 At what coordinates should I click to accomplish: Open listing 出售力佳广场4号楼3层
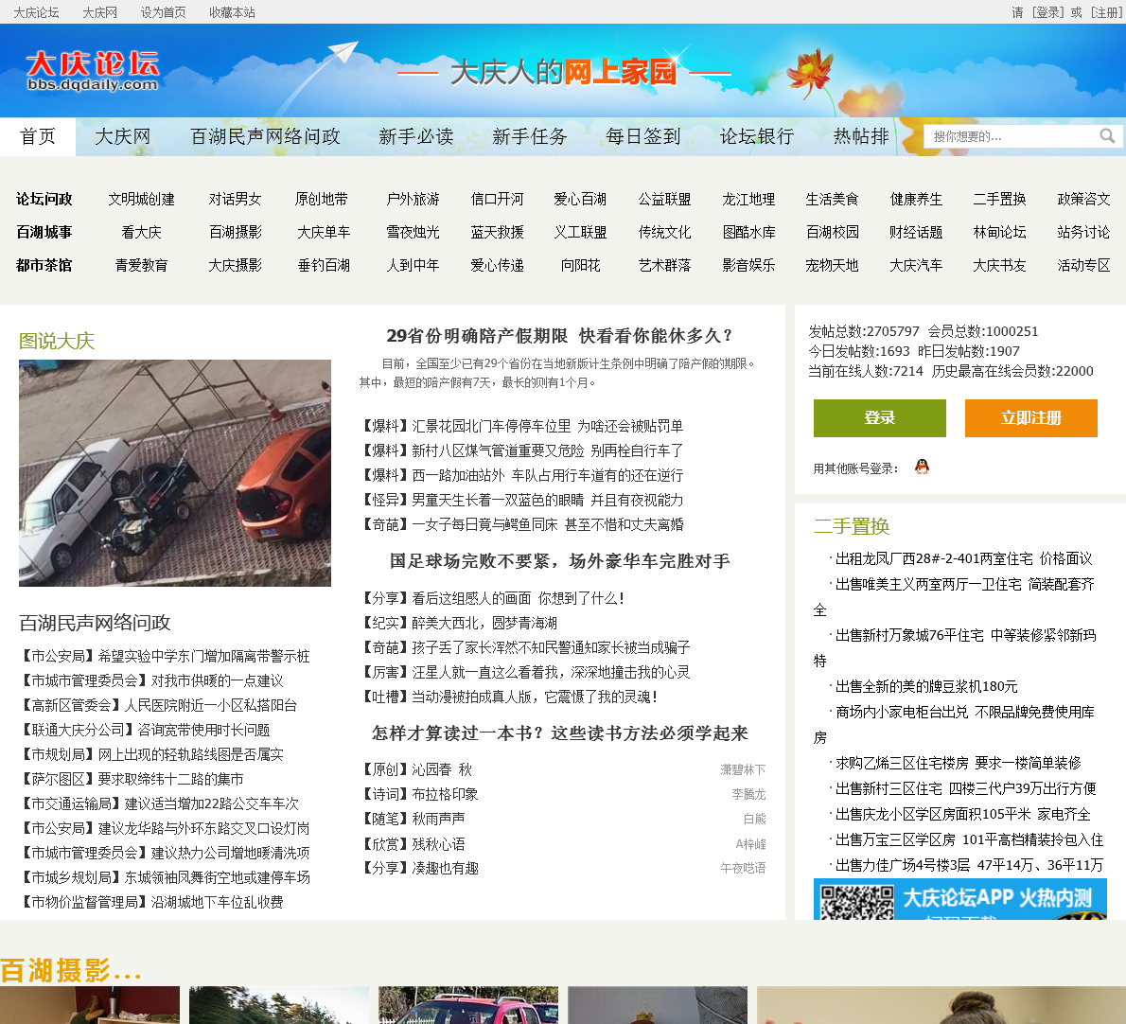(x=969, y=865)
